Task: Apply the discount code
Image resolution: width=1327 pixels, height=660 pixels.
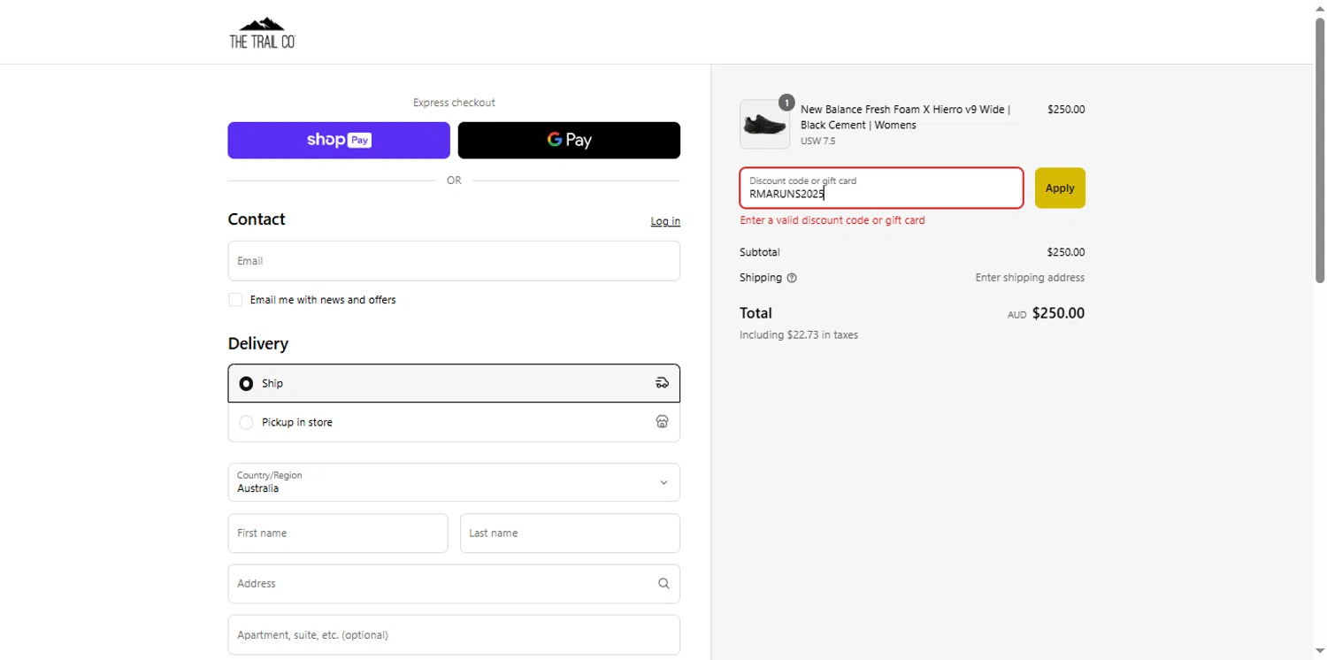Action: 1060,188
